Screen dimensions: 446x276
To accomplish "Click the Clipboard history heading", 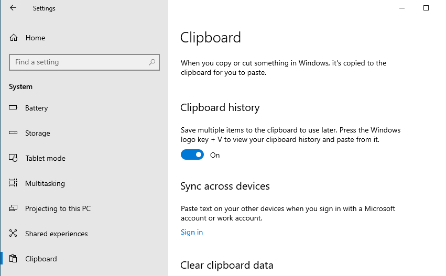I will [x=220, y=108].
